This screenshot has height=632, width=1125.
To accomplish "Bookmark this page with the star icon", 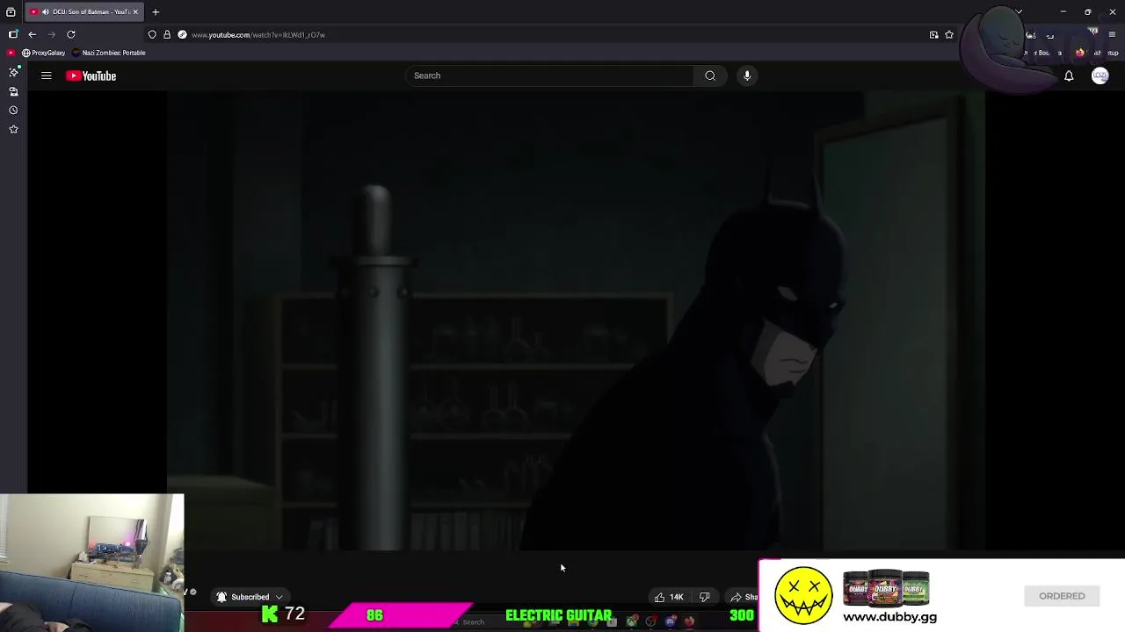I will (949, 34).
